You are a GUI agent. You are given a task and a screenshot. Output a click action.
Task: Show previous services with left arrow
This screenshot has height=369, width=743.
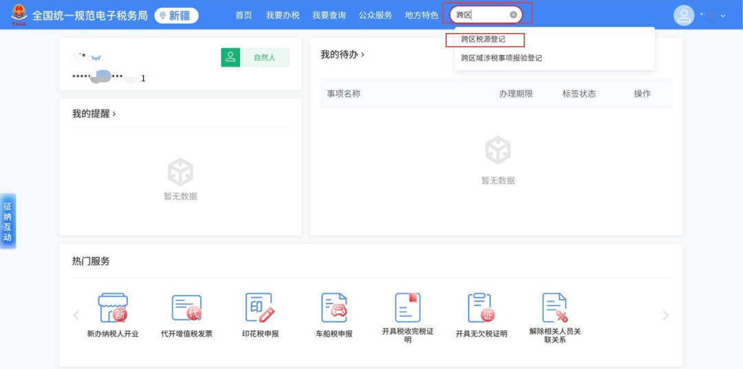click(x=76, y=315)
